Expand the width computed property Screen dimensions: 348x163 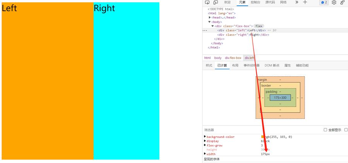point(205,154)
